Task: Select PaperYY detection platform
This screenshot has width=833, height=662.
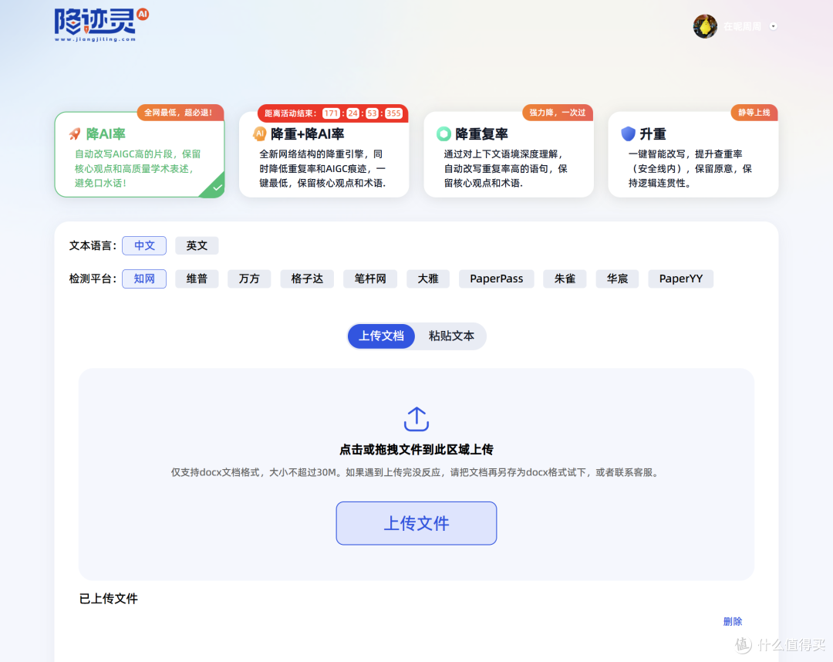Action: pyautogui.click(x=680, y=279)
